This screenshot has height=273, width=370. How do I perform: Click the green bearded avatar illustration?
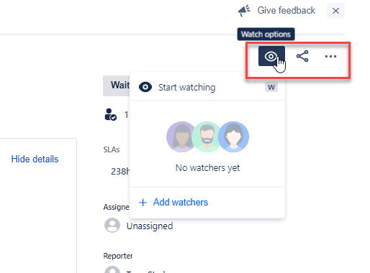(207, 136)
